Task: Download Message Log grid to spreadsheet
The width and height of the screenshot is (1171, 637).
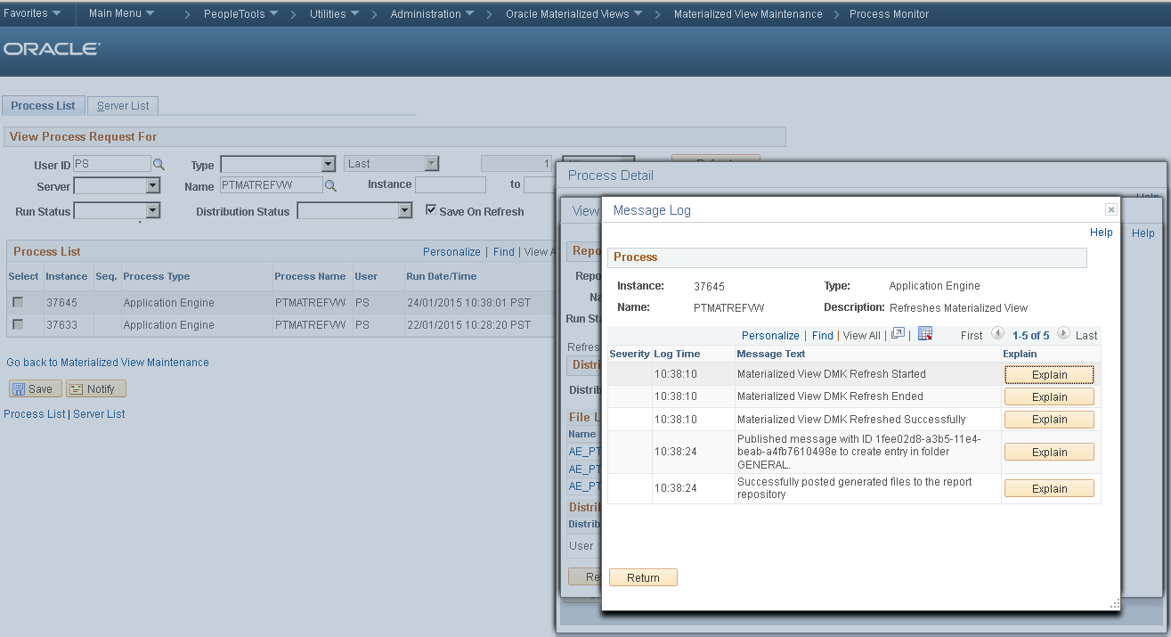Action: [924, 334]
